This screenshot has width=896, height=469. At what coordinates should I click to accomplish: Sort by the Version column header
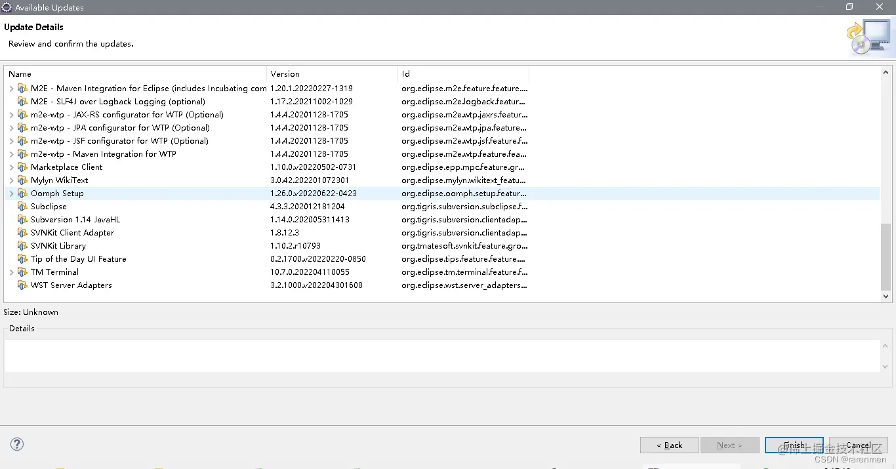332,74
